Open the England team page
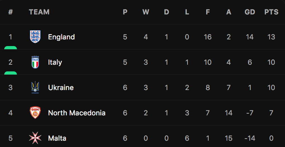Viewport: 285px width, 147px height. (61, 37)
